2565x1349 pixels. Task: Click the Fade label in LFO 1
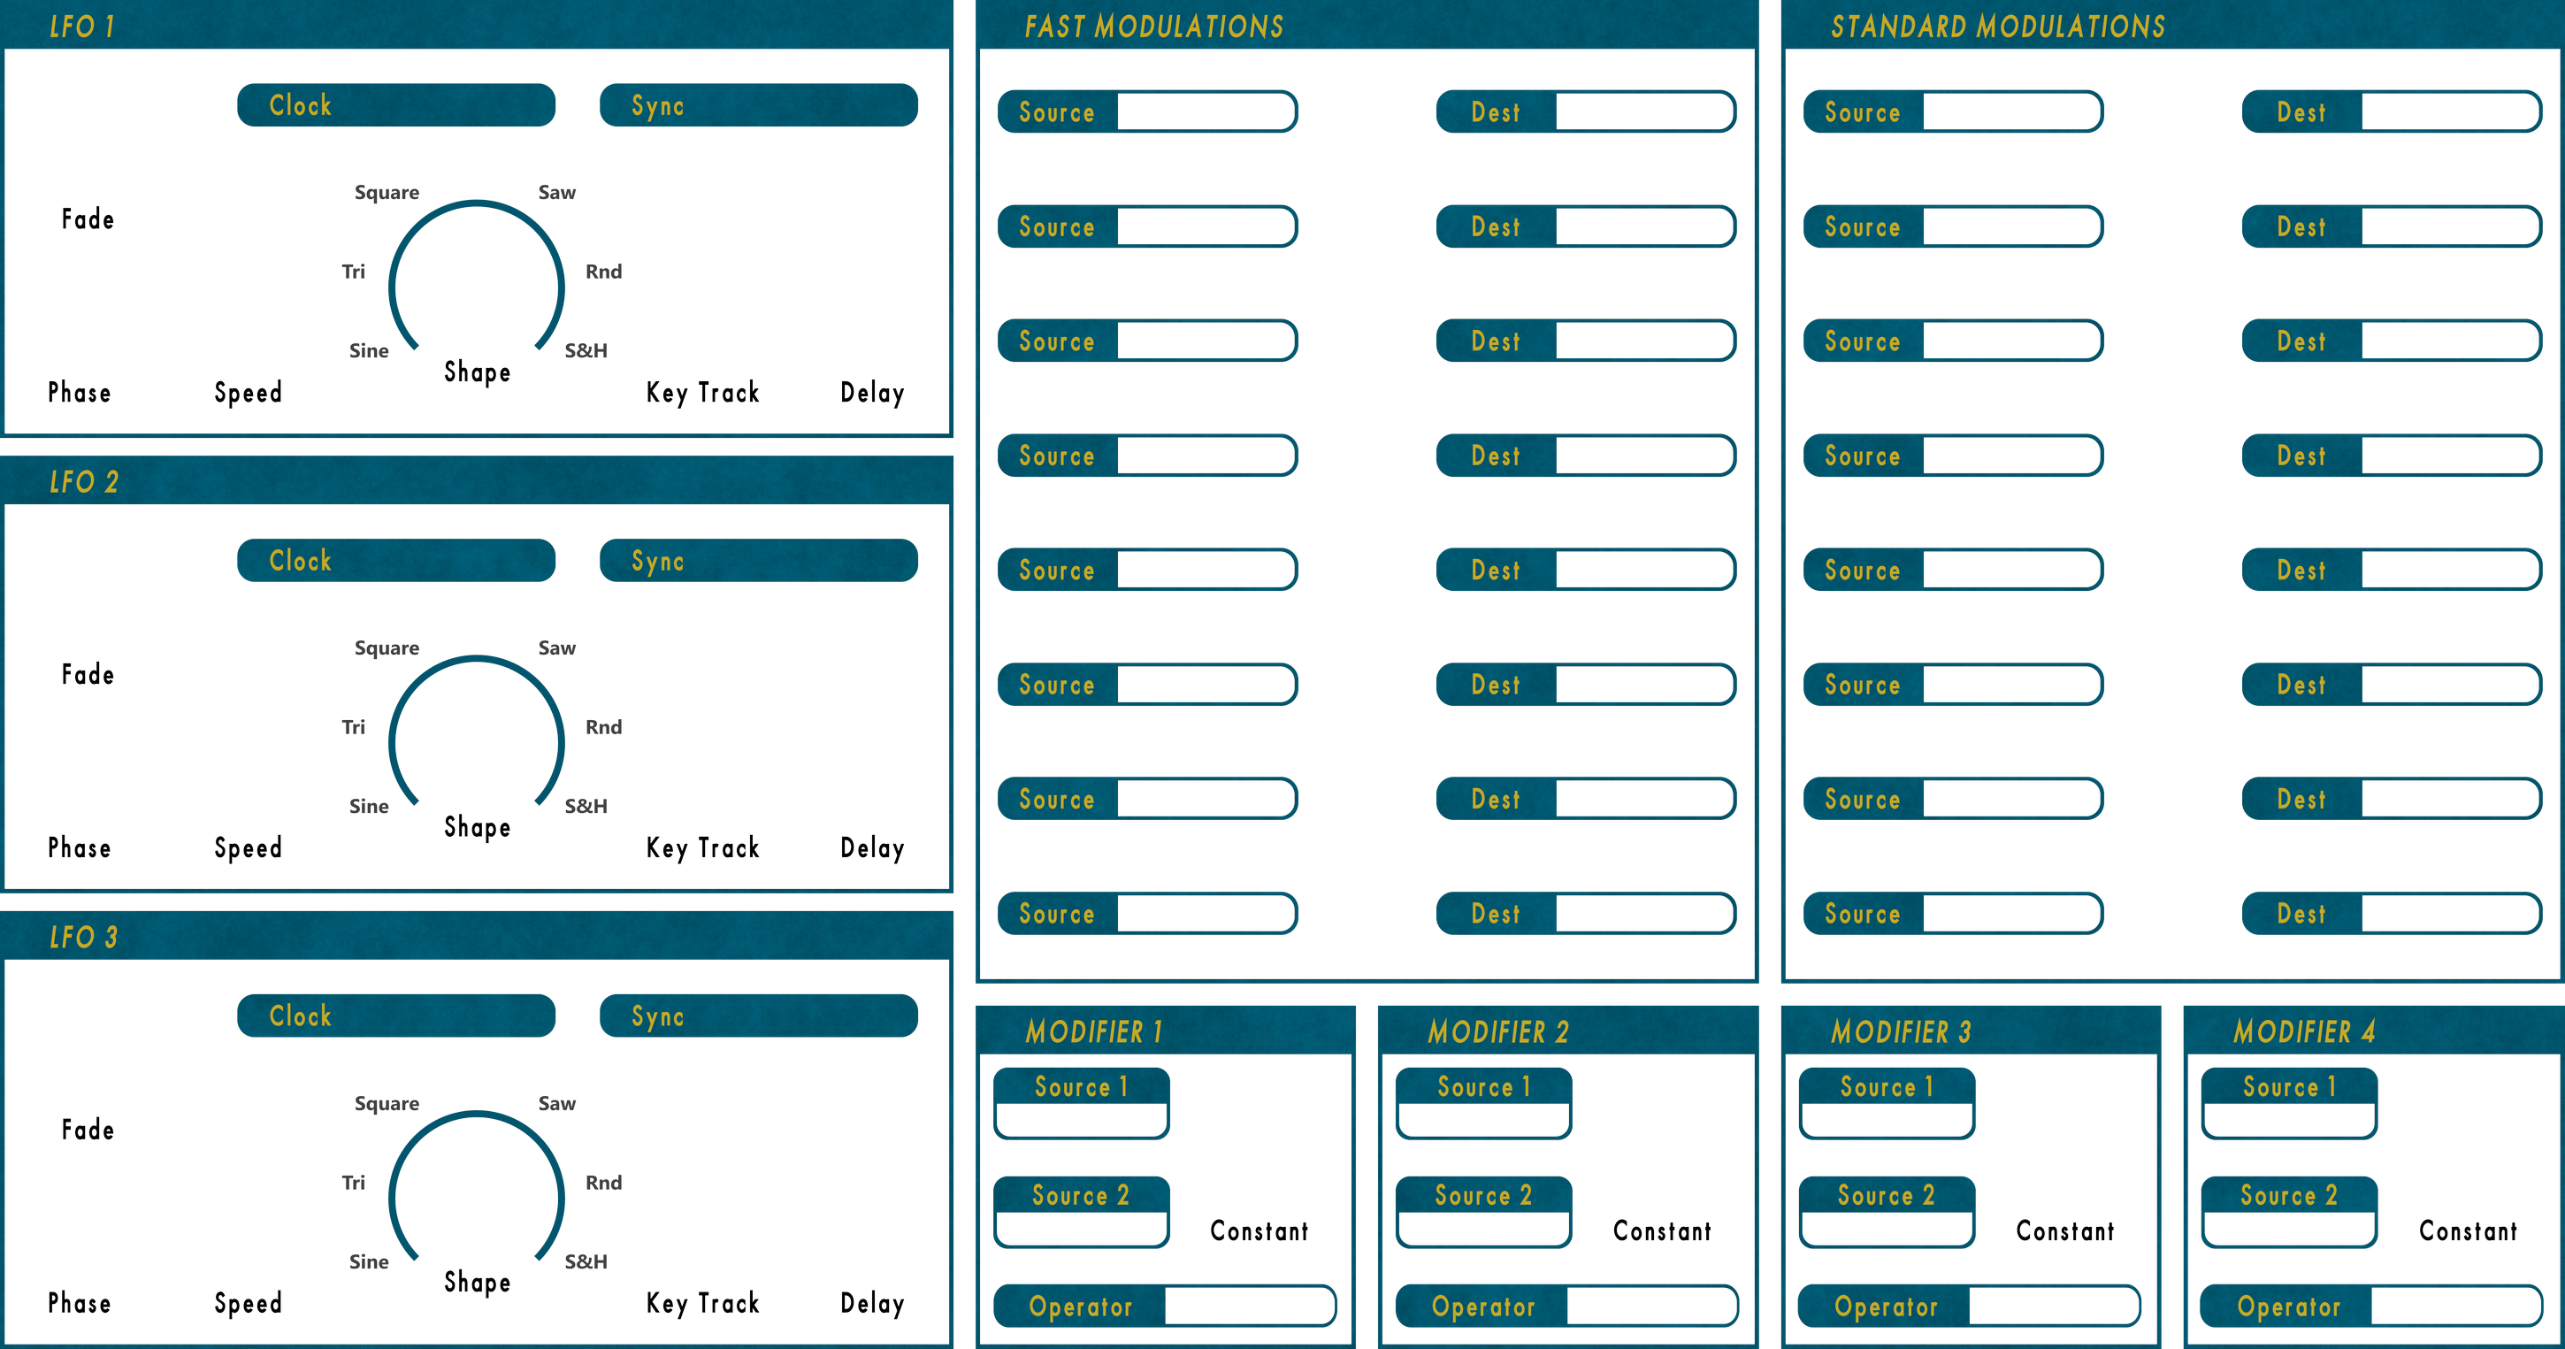point(88,219)
